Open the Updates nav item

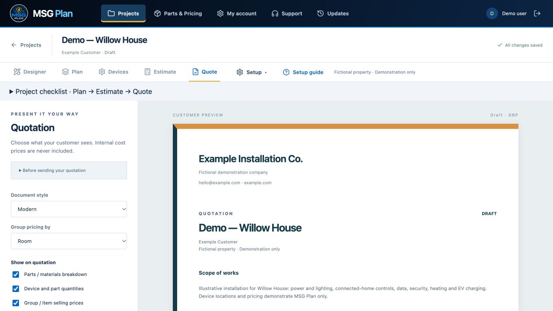pyautogui.click(x=333, y=13)
